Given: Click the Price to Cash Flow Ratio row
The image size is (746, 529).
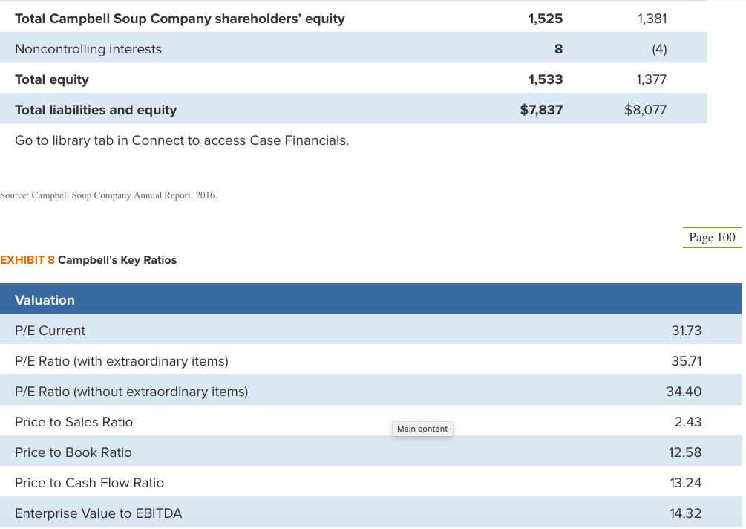Looking at the screenshot, I should point(89,482).
